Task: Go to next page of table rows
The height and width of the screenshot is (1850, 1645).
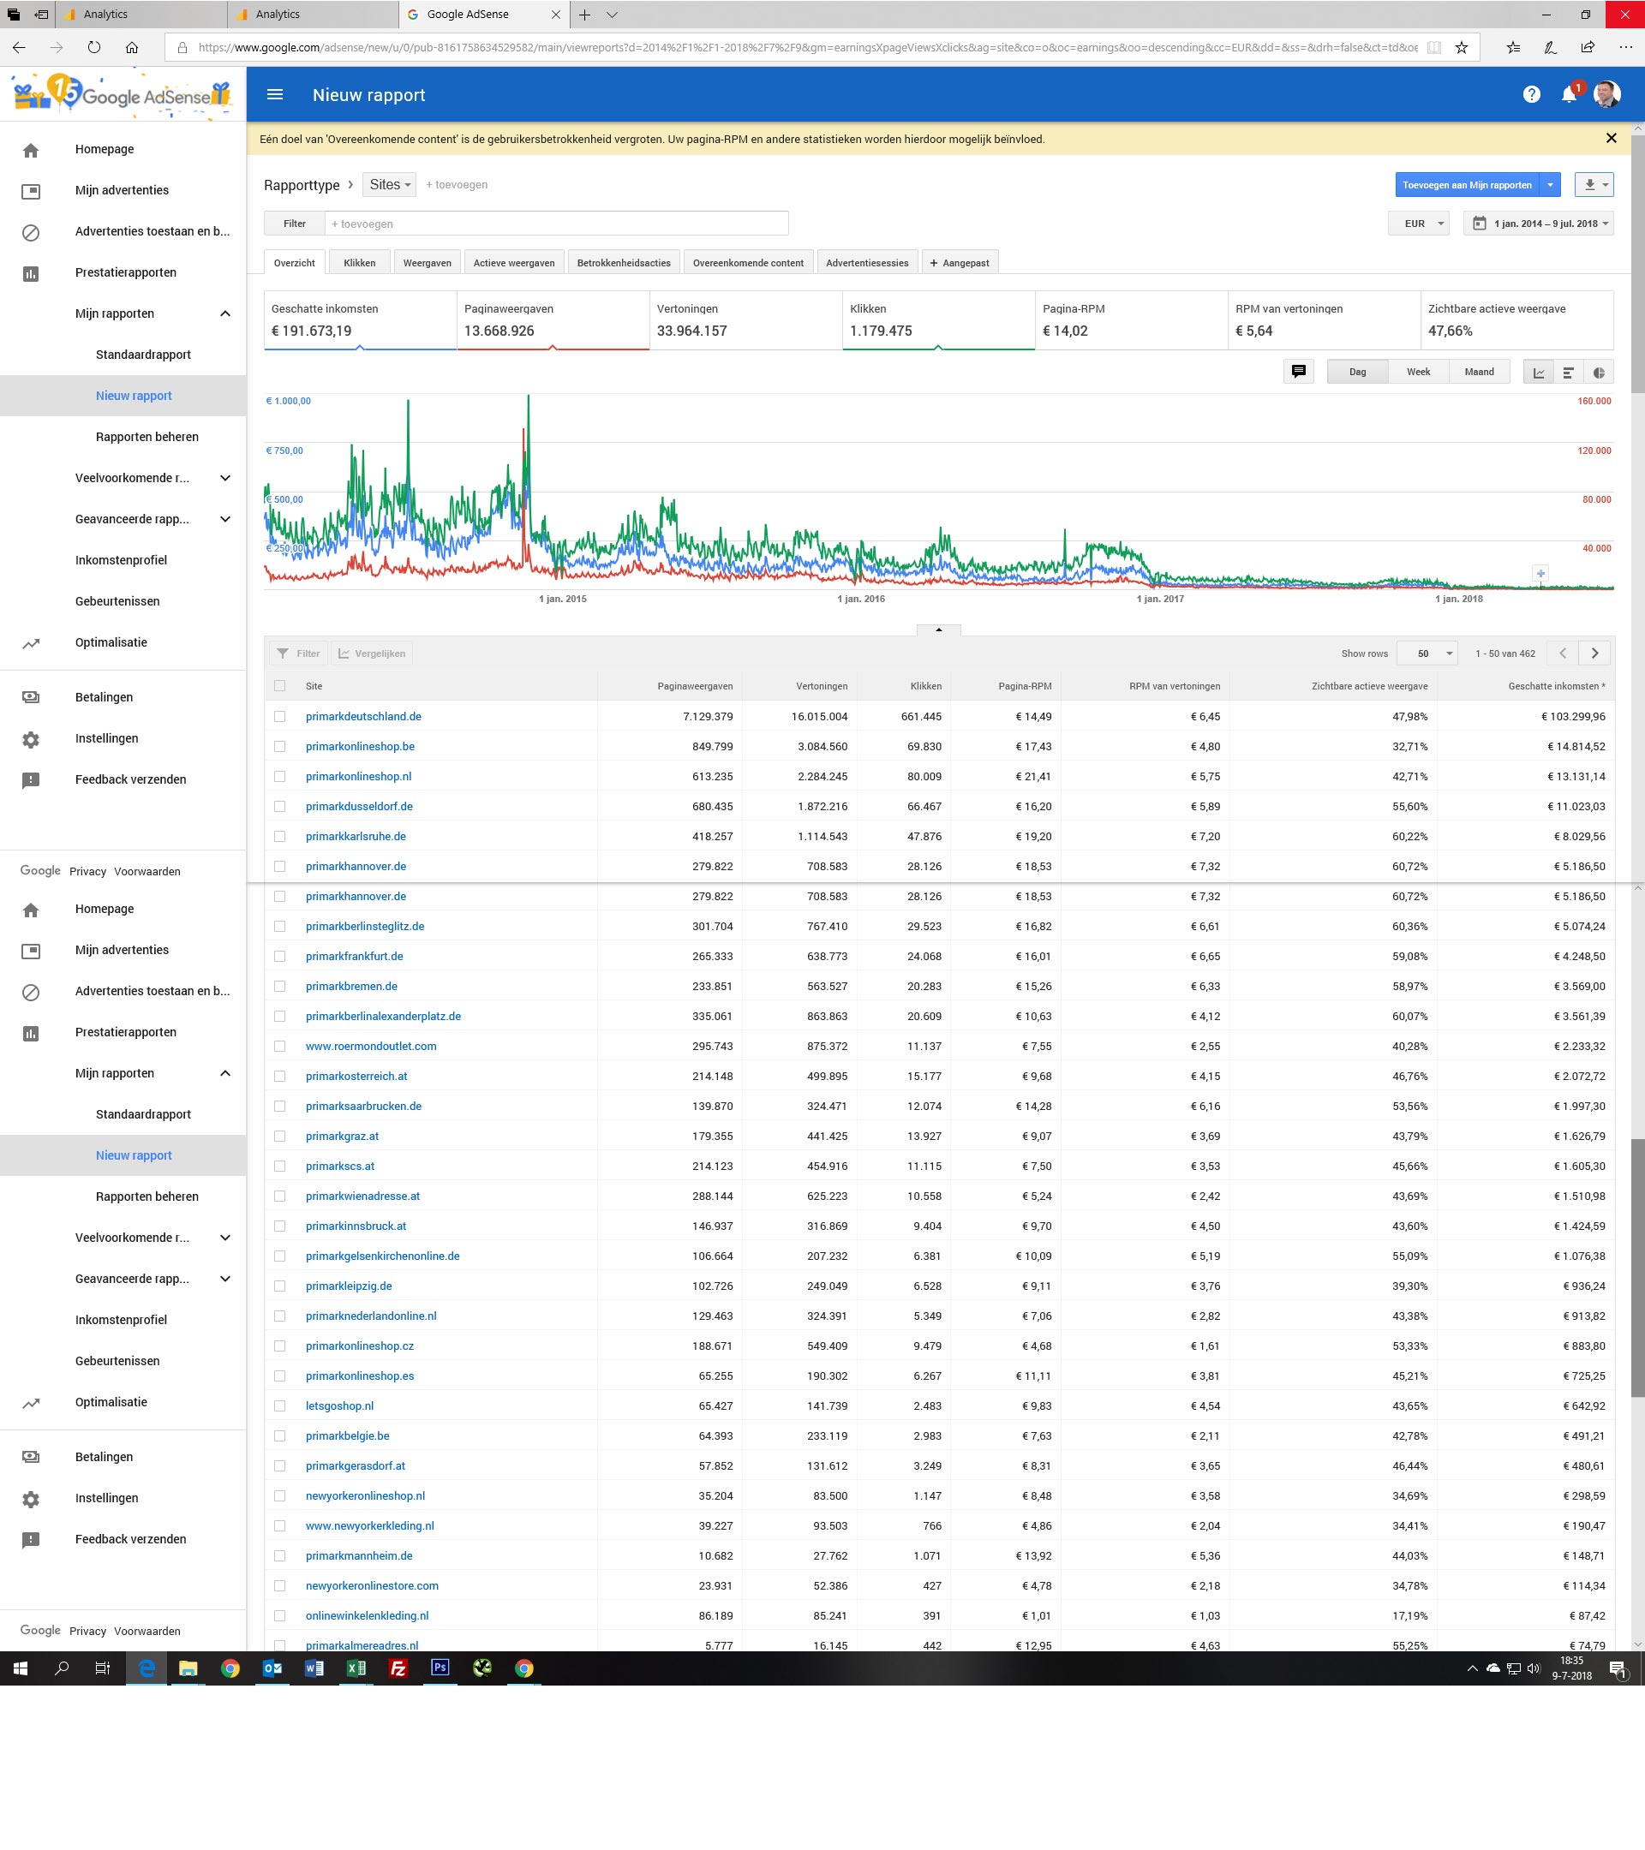Action: (1594, 653)
